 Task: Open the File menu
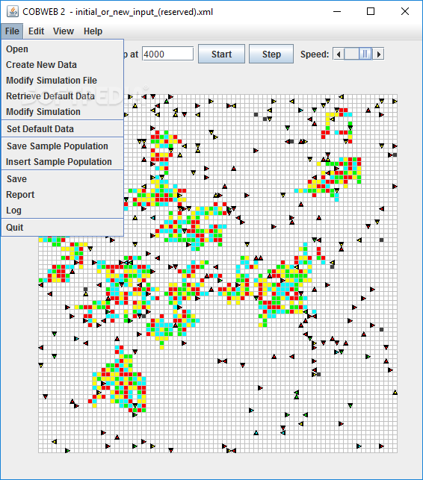12,31
